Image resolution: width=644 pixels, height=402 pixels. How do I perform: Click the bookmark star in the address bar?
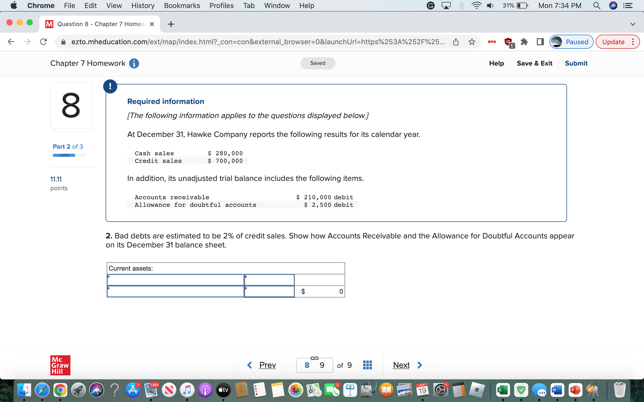(x=472, y=41)
